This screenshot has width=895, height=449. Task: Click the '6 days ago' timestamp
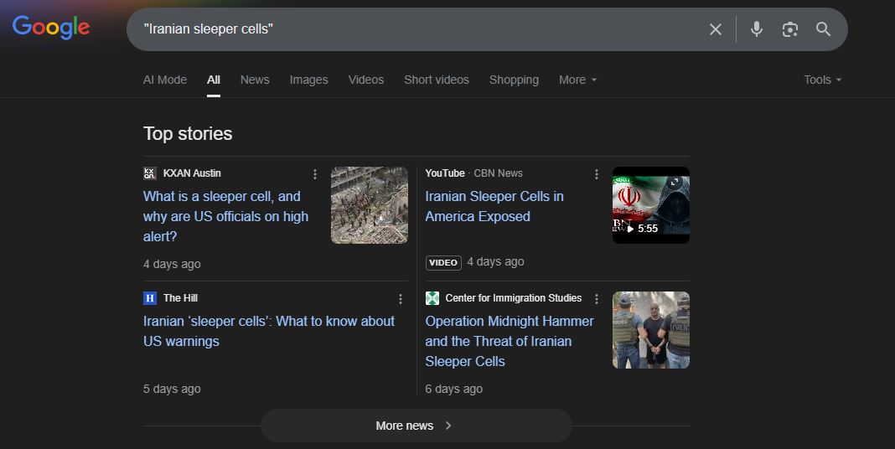pyautogui.click(x=453, y=389)
